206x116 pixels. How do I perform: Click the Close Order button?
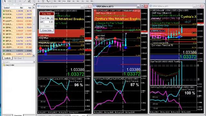point(47,30)
